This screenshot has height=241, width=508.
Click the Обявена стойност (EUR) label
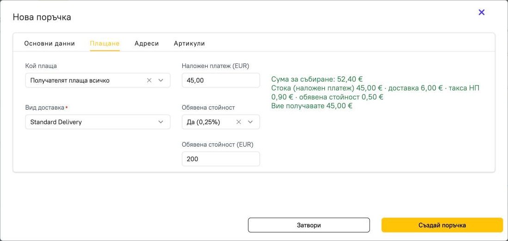[217, 144]
